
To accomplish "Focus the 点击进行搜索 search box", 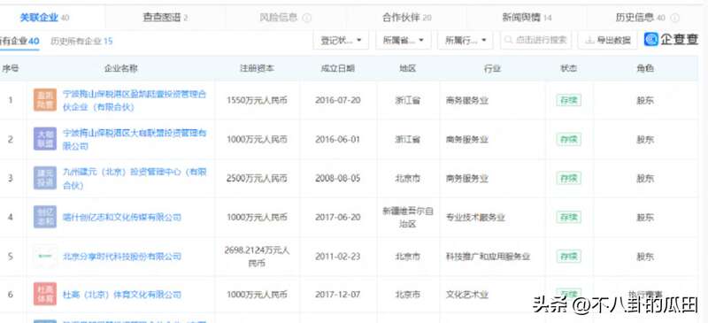I will coord(536,40).
